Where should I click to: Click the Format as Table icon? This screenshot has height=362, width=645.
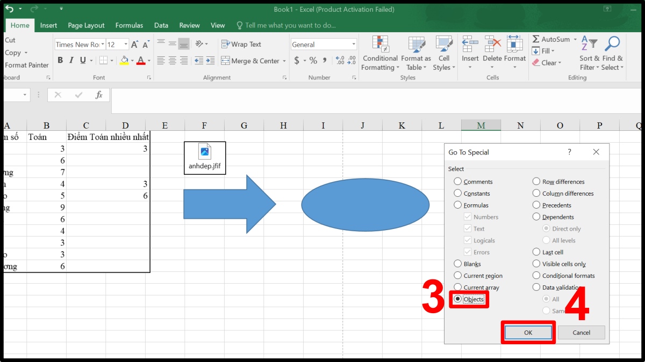point(416,54)
